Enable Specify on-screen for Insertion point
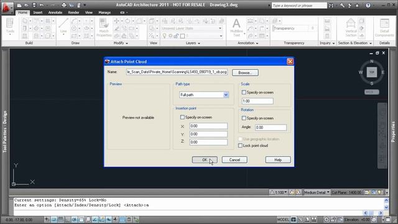398x224 pixels. 182,117
